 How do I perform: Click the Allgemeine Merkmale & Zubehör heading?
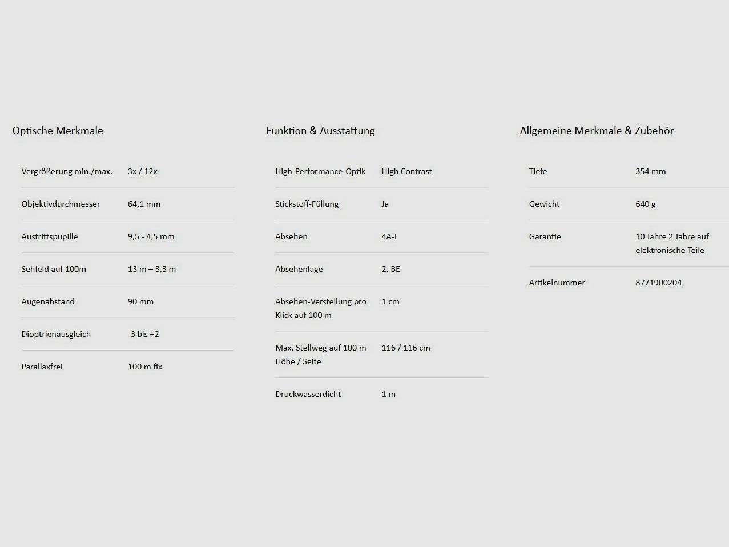pyautogui.click(x=597, y=131)
